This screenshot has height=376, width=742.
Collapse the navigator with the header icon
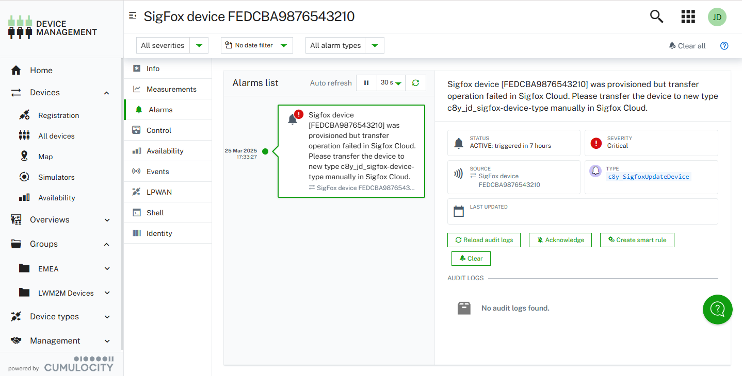pyautogui.click(x=133, y=16)
